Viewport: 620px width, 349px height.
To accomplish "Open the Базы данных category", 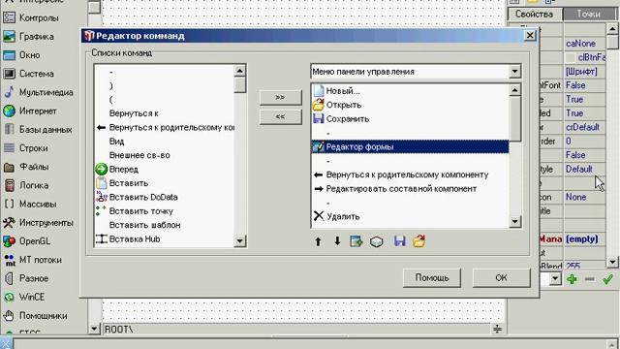I will (x=46, y=129).
